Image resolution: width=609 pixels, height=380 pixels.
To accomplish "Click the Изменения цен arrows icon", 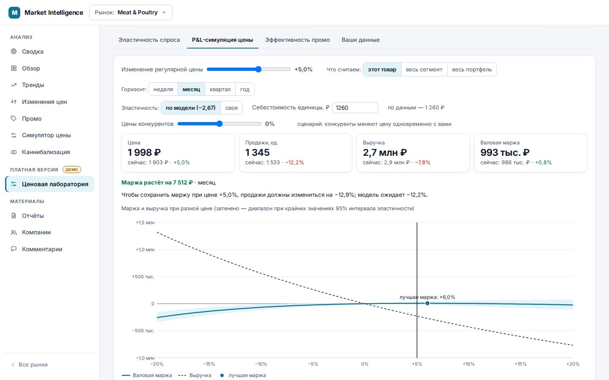I will click(14, 102).
